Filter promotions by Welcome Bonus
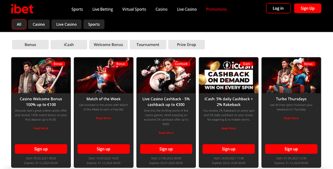The height and width of the screenshot is (169, 333). [108, 45]
